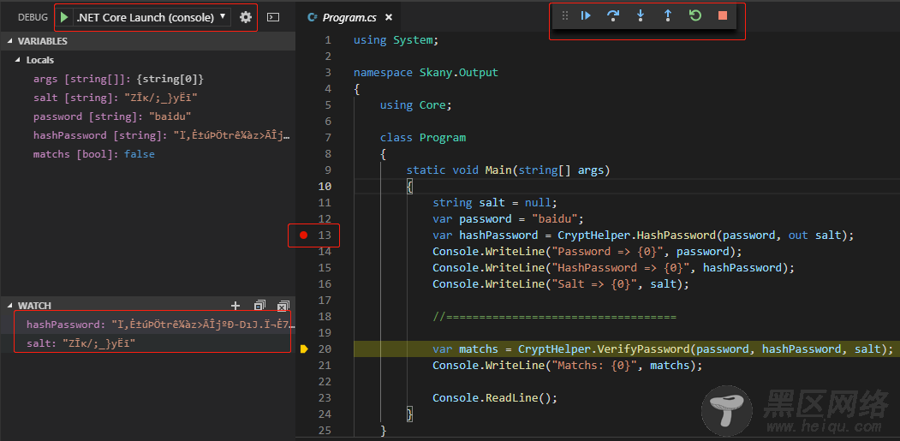Click 'static void Main' method signature

(x=508, y=170)
